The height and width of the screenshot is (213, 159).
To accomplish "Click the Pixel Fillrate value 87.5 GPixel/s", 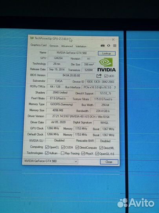I will (58, 98).
